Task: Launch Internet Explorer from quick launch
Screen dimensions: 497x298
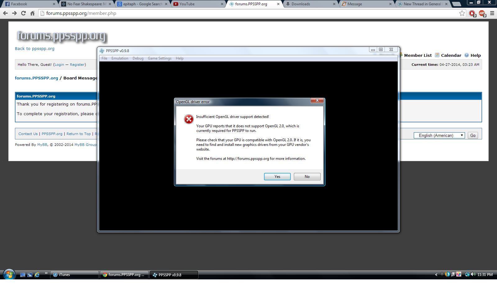Action: (x=37, y=275)
